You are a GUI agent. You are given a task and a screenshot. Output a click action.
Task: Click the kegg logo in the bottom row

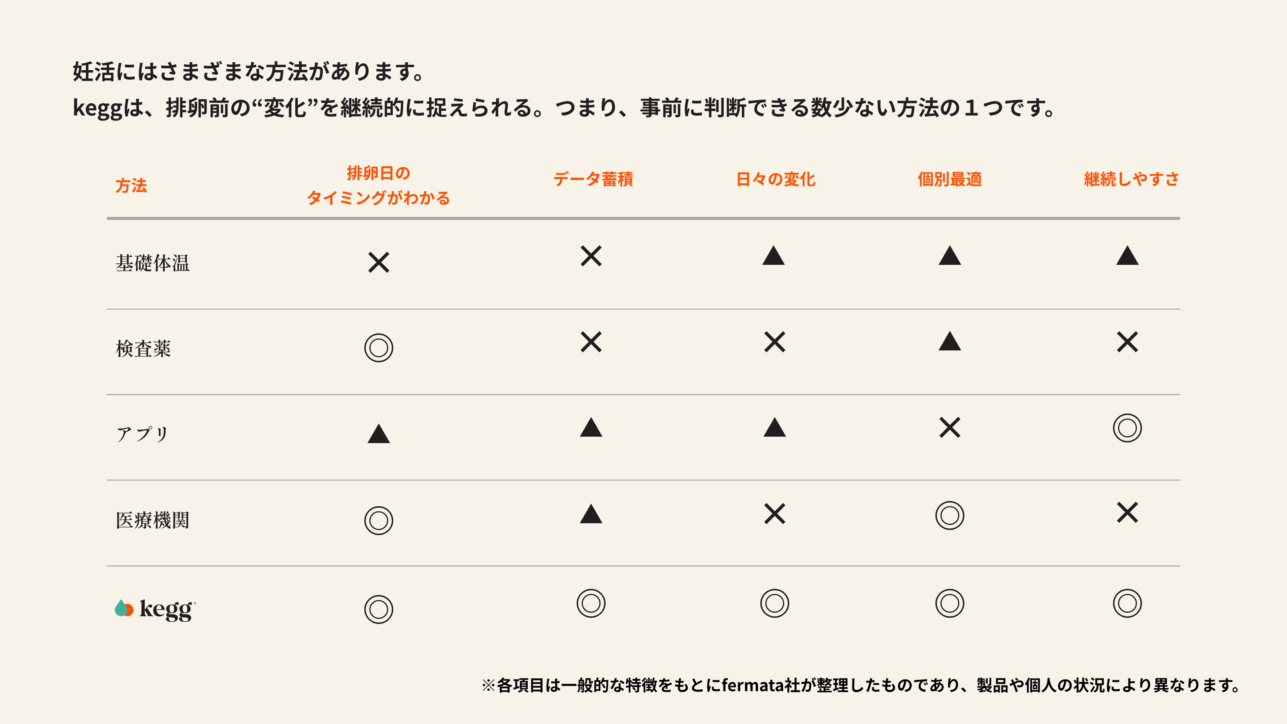tap(155, 609)
